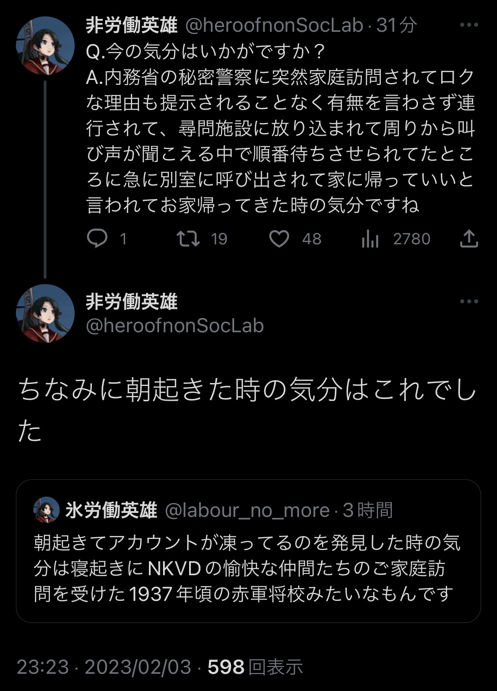497x691 pixels.
Task: Open the more options menu on second tweet
Action: pyautogui.click(x=469, y=302)
